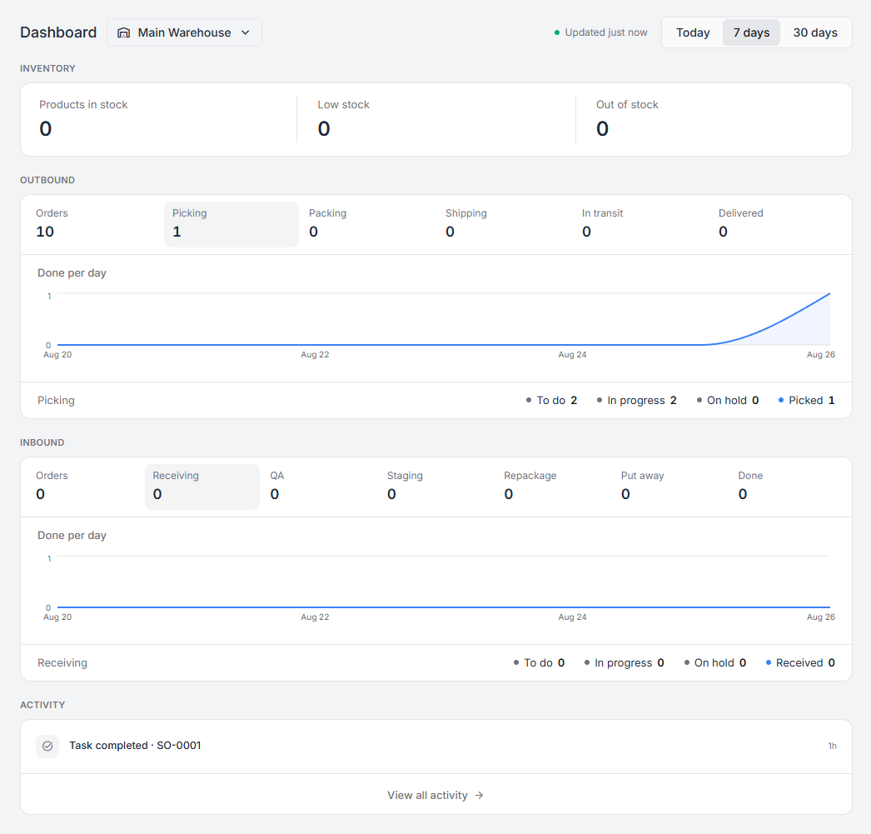Click the Updated just now text
This screenshot has width=871, height=834.
click(x=606, y=32)
